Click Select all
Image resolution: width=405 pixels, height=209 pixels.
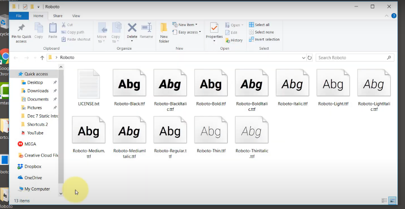point(259,25)
